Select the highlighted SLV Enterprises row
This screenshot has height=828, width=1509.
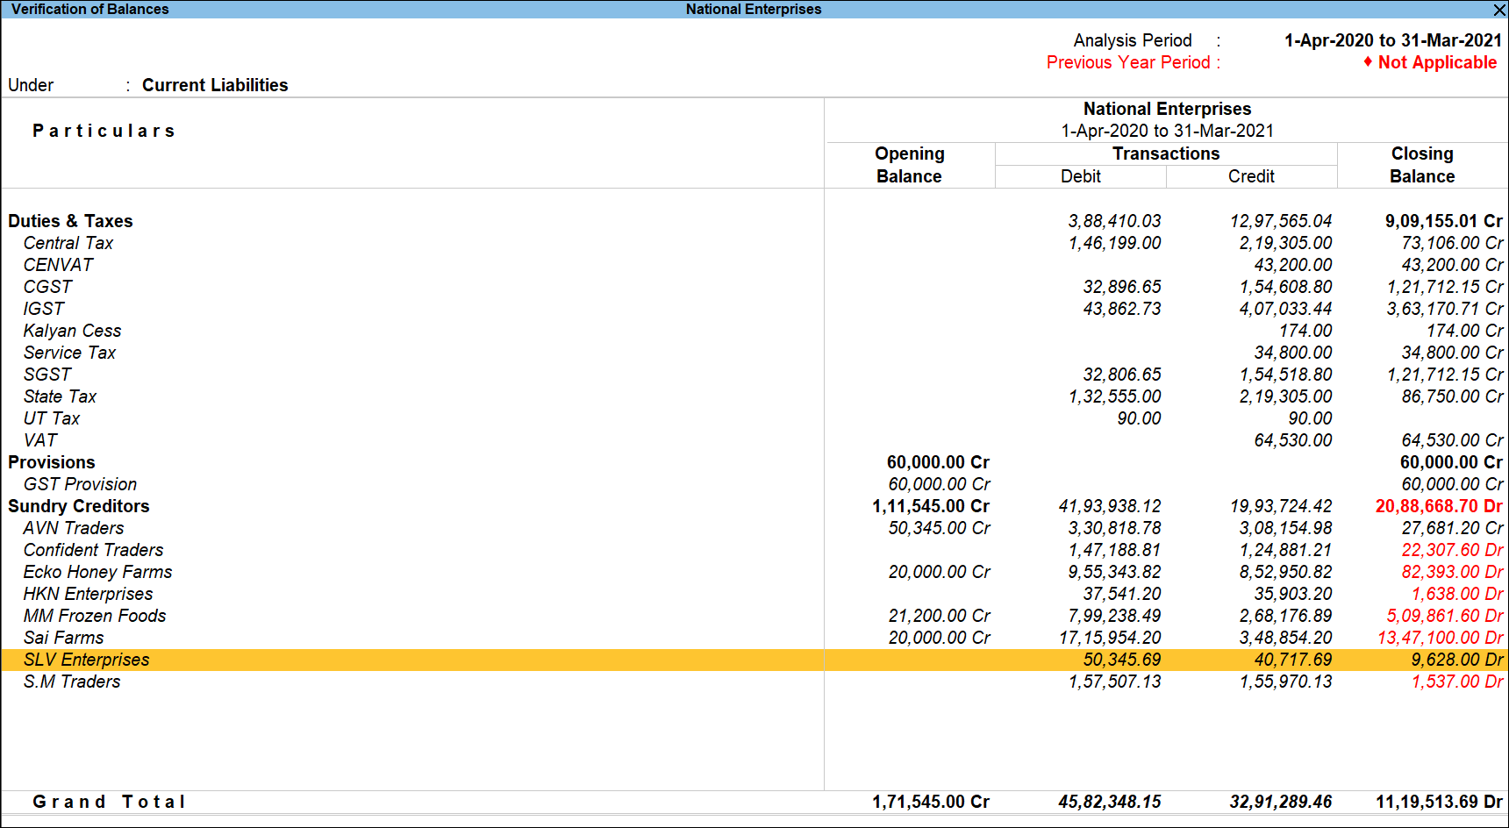(86, 660)
